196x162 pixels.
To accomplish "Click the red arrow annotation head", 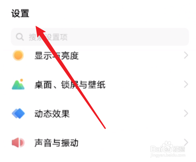I will click(40, 31).
